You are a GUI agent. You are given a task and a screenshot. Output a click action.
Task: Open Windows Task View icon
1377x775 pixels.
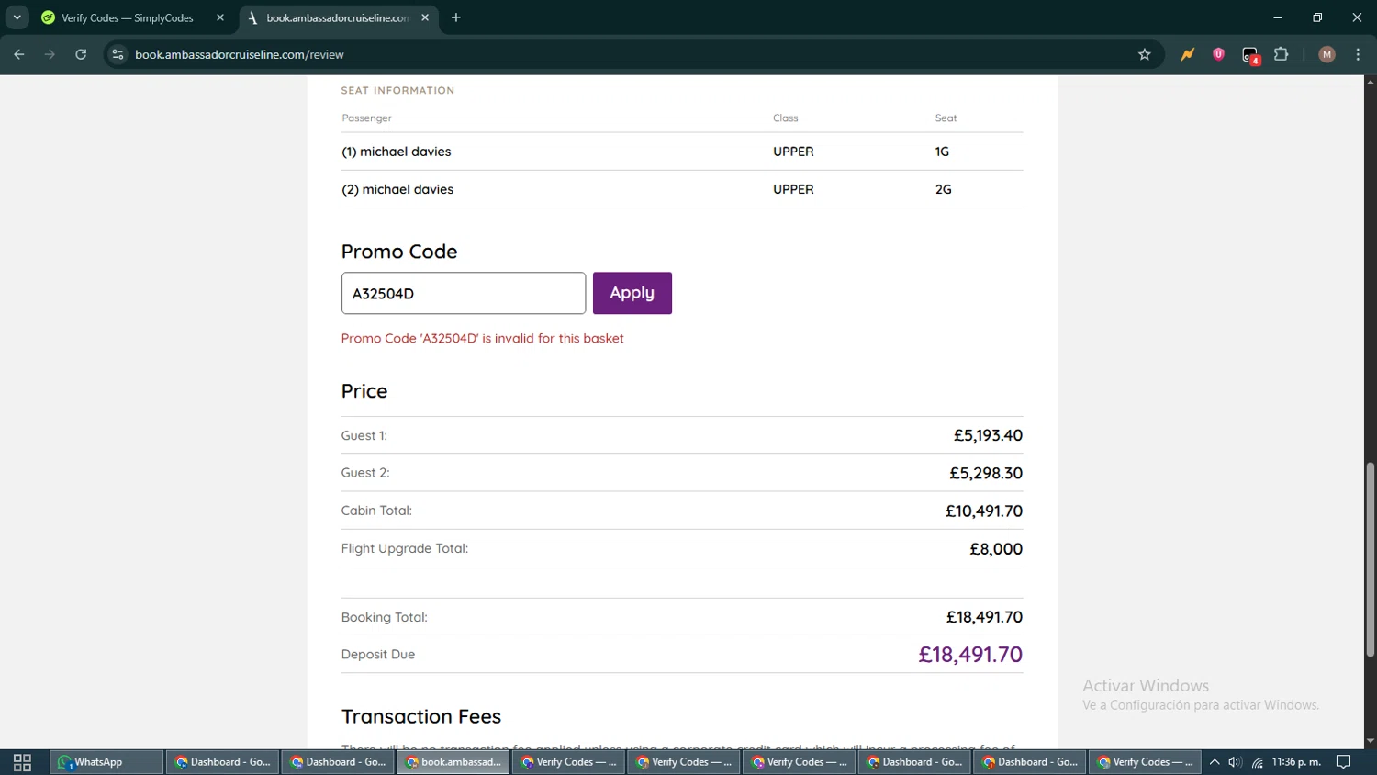22,762
